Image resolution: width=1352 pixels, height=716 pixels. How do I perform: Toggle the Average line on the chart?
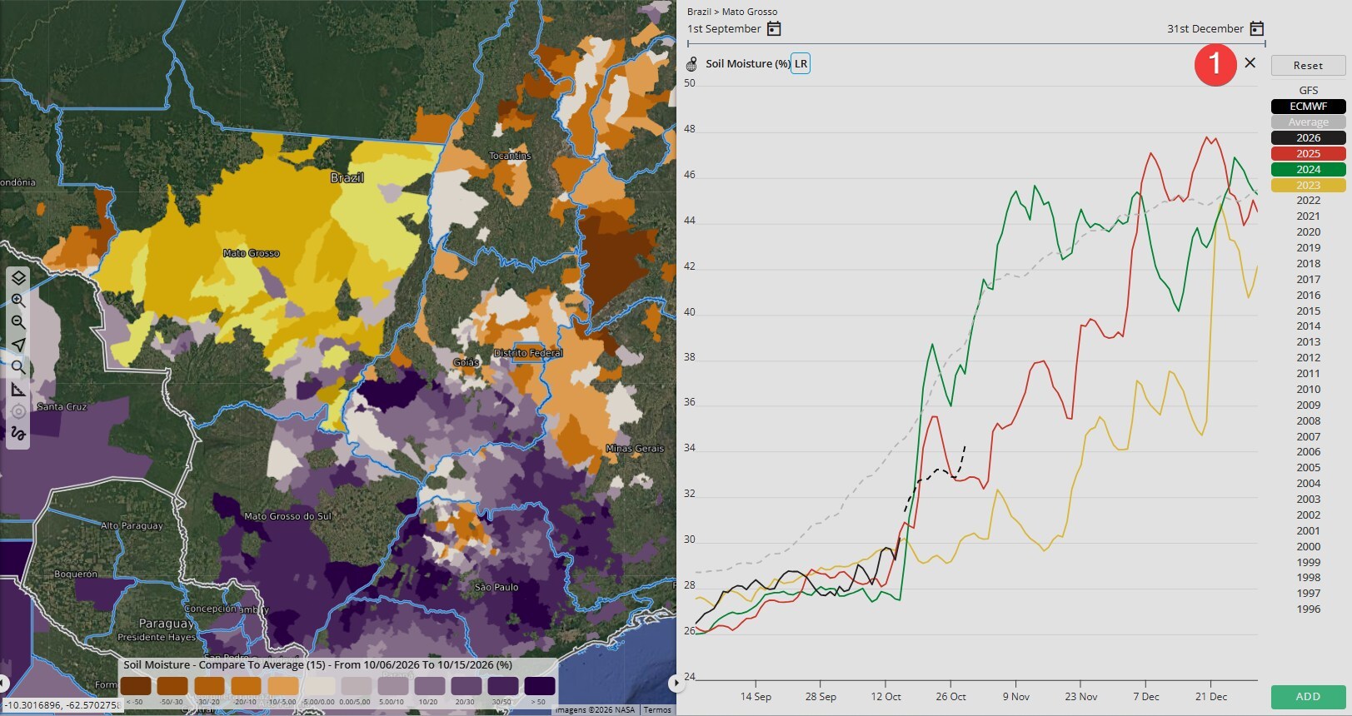(1309, 122)
